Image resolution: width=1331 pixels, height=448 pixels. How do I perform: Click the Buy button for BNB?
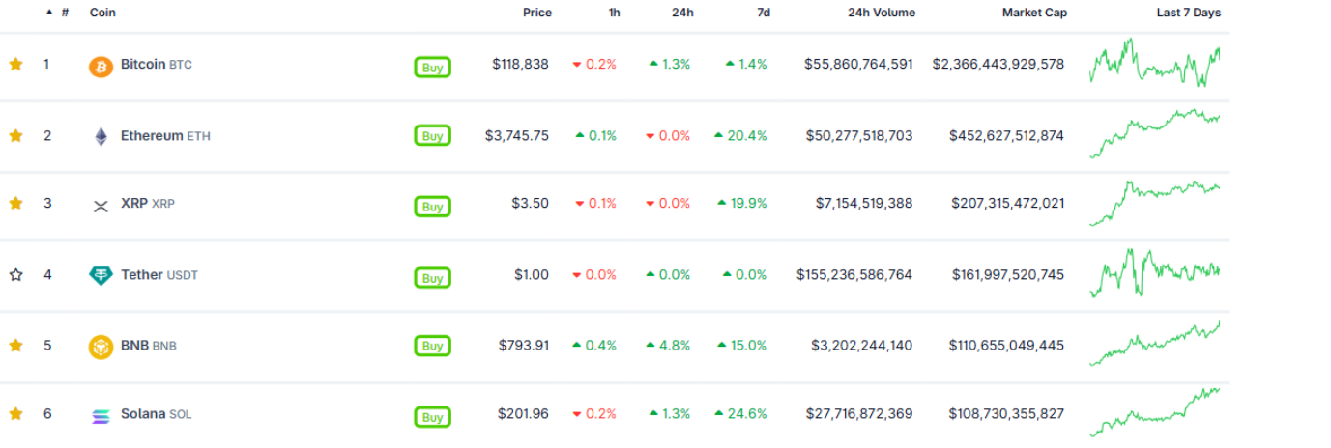[x=432, y=346]
